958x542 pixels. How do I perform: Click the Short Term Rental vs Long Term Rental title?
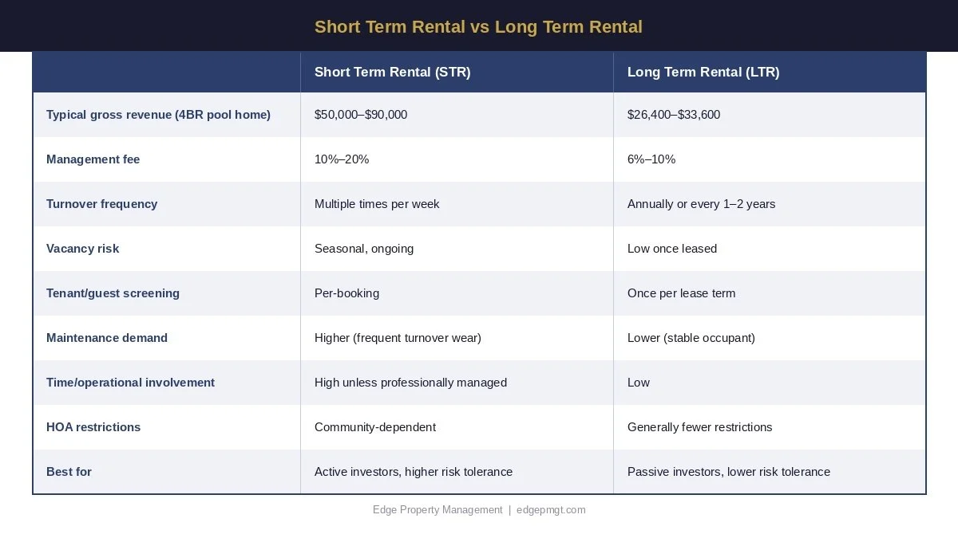[x=478, y=27]
